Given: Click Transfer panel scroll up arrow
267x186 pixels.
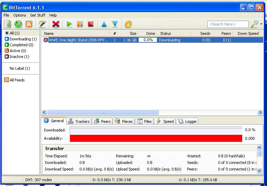Looking at the screenshot, I should [x=259, y=147].
